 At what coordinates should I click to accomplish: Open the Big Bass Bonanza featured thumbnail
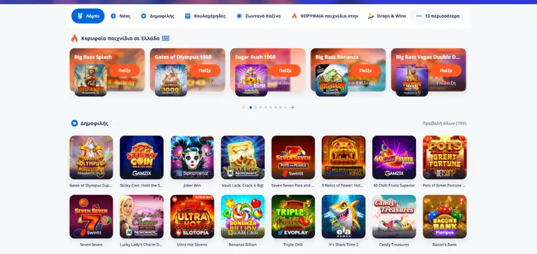331,80
